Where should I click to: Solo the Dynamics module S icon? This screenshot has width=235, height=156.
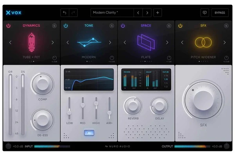point(54,26)
